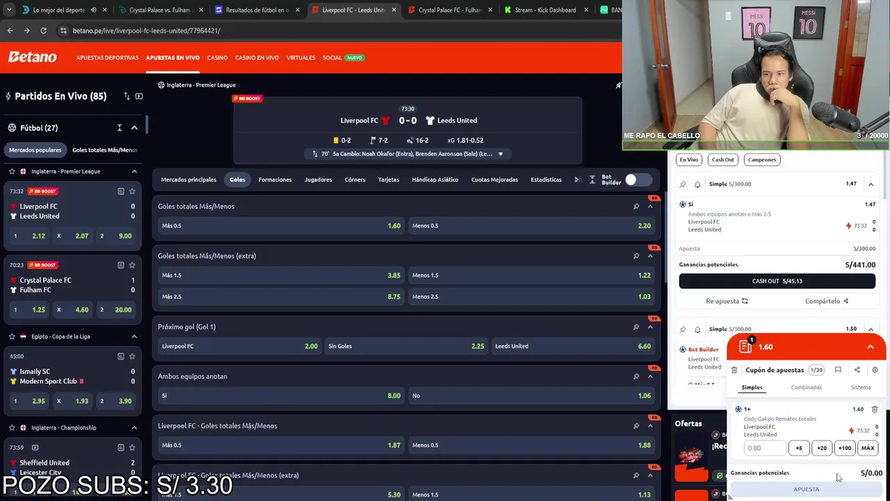The width and height of the screenshot is (890, 501).
Task: Select Más 0.5 at odds 1.60
Action: [280, 225]
